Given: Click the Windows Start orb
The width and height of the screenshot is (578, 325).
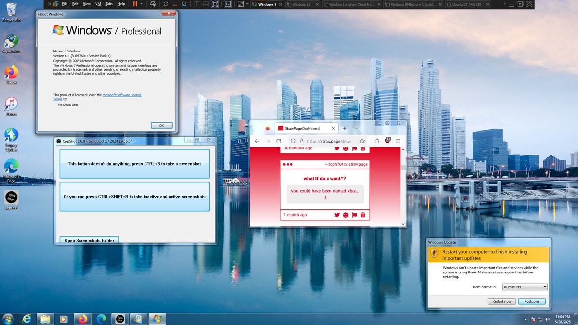Looking at the screenshot, I should [x=8, y=319].
